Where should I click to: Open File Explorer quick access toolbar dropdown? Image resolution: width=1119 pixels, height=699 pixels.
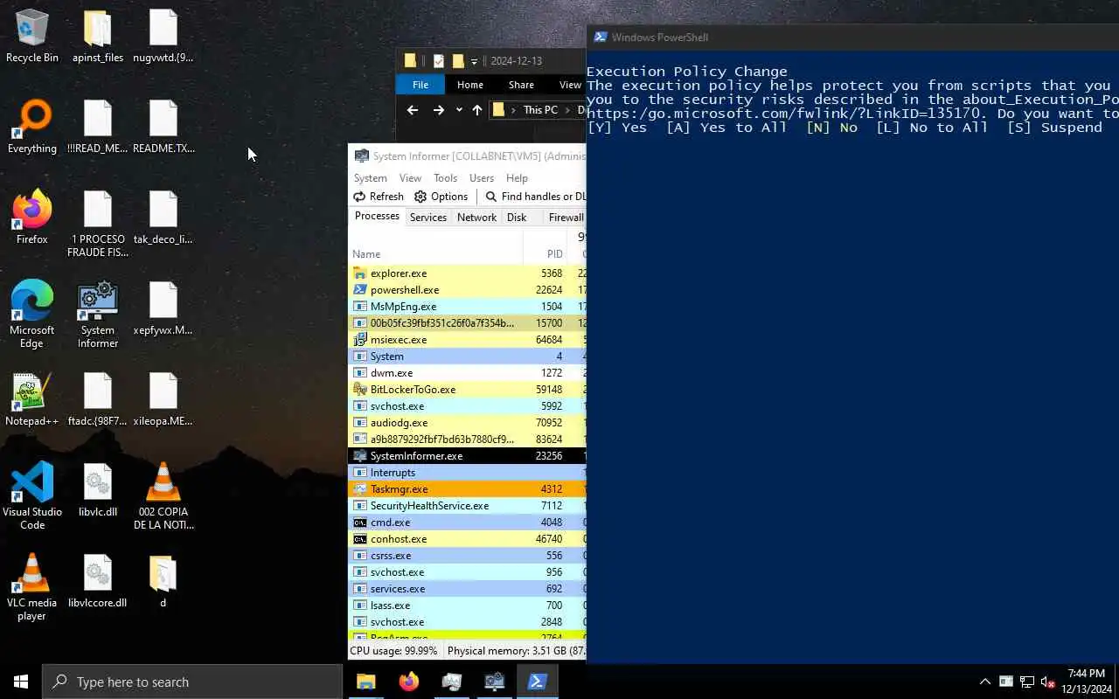[475, 61]
